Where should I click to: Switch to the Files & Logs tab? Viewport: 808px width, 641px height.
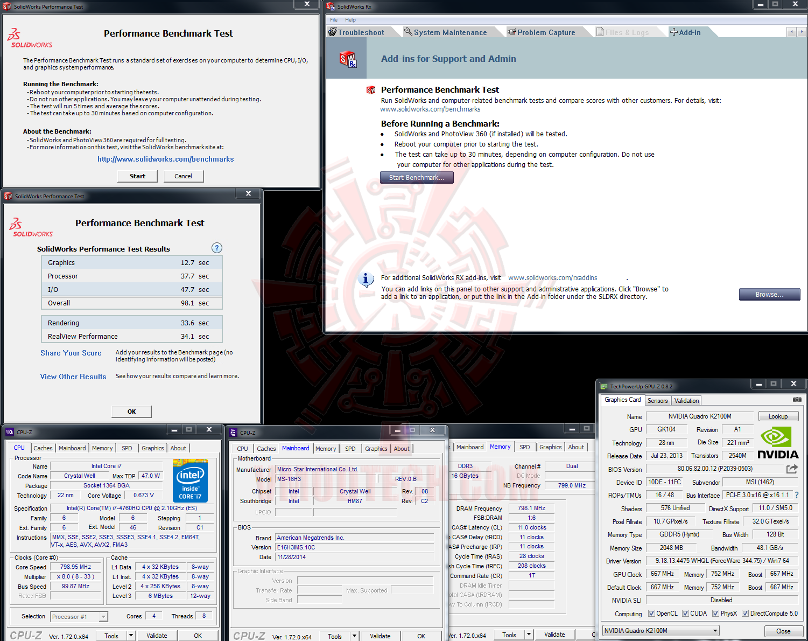(x=627, y=32)
